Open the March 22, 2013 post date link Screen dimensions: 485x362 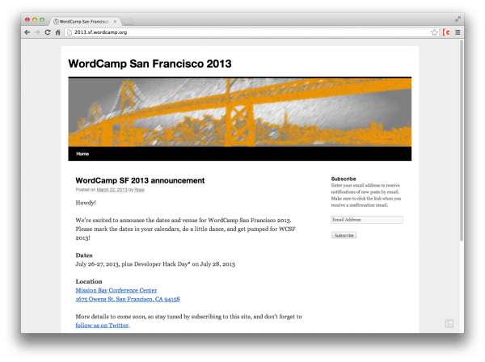point(112,190)
